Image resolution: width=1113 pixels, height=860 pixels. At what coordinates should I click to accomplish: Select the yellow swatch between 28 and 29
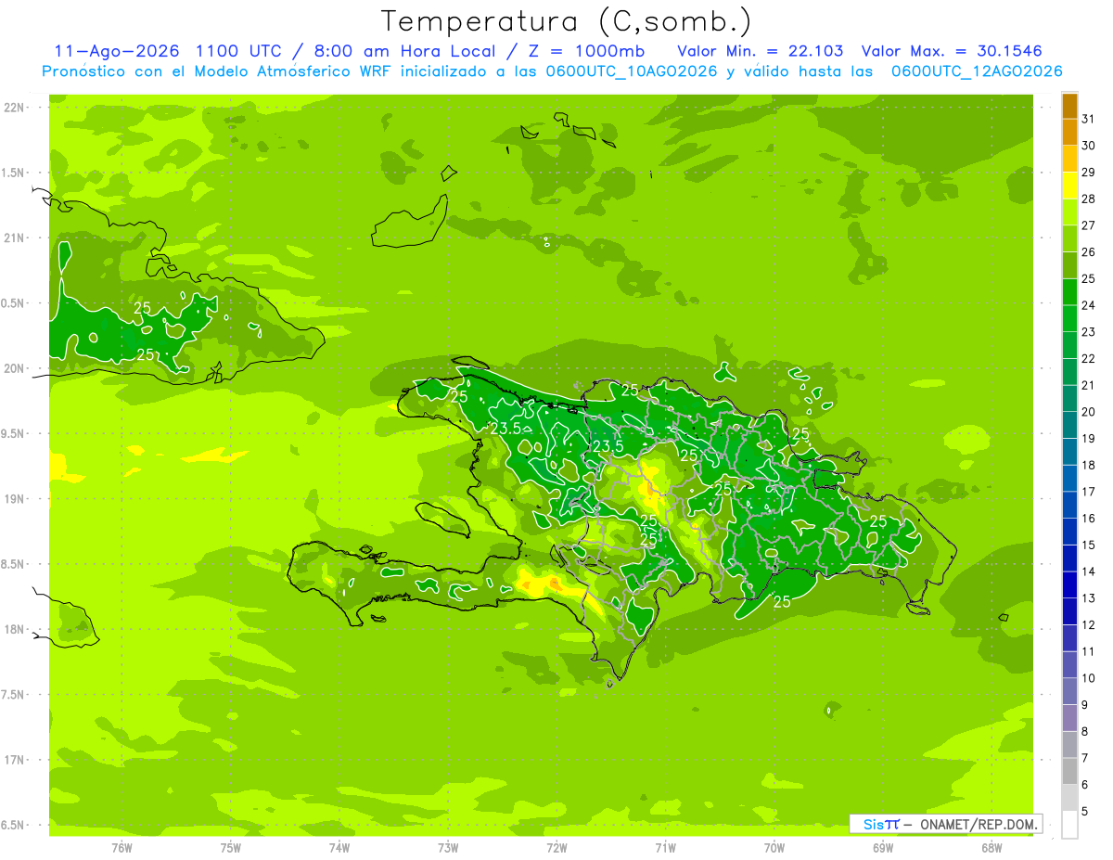(x=1069, y=186)
